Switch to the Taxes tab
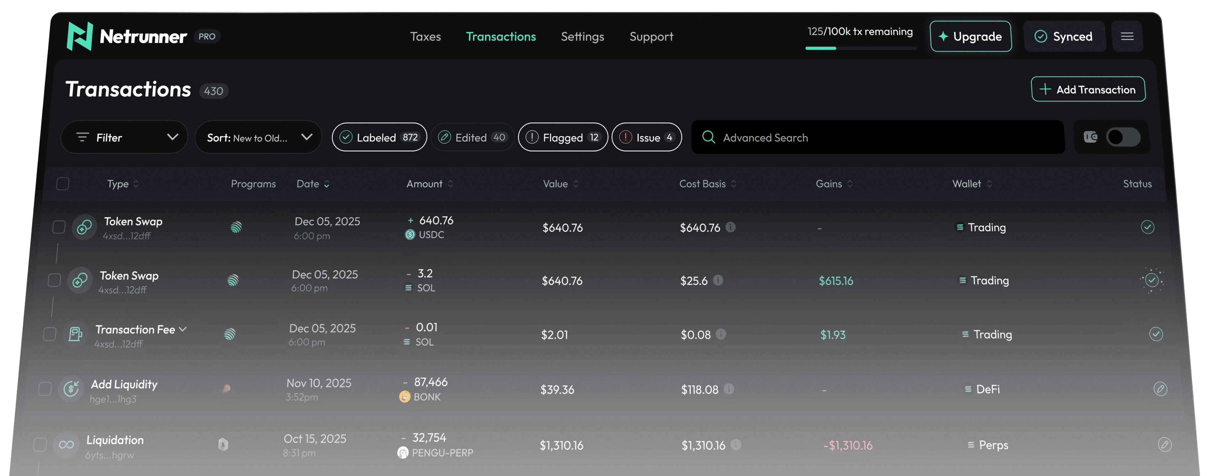This screenshot has height=476, width=1205. [425, 36]
